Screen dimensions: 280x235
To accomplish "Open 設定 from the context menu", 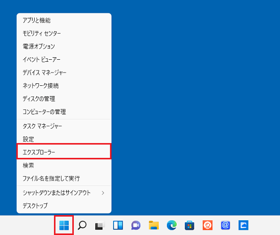I will (x=64, y=139).
